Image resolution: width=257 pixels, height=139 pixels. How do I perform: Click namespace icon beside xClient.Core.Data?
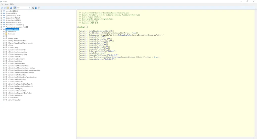coord(6,56)
